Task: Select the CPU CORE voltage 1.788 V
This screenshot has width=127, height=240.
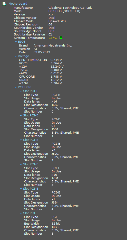Action: 56,77
